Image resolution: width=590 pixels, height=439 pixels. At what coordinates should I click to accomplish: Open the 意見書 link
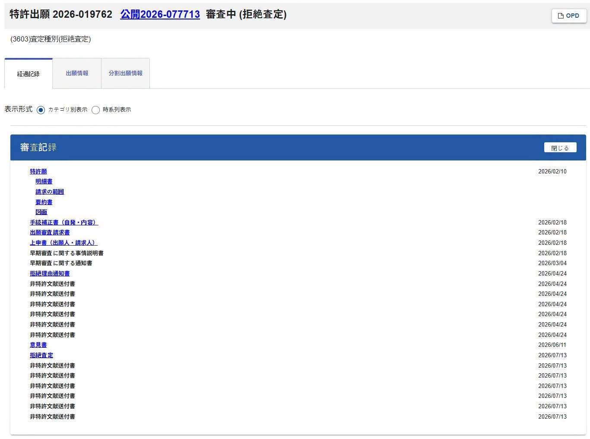coord(38,345)
